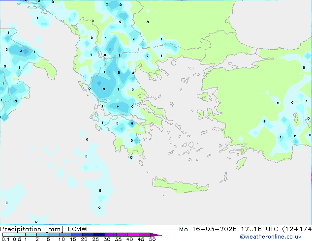Click the legend value 45
The image size is (312, 241).
(141, 239)
